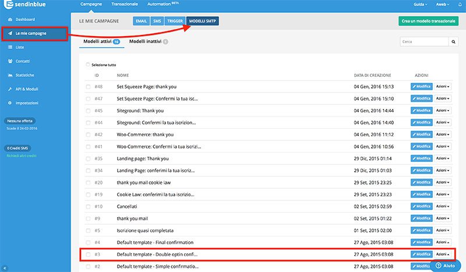Click the EMAIL filter button

[141, 21]
